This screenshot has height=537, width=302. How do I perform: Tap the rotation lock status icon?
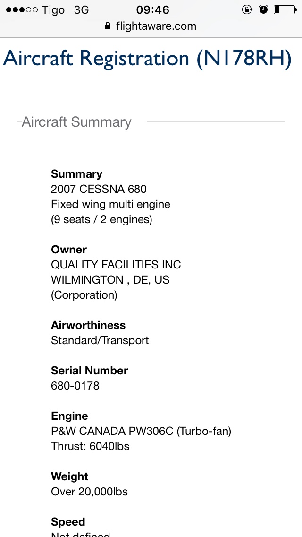coord(247,9)
